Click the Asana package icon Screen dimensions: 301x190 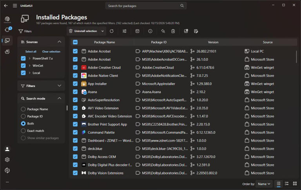click(84, 92)
